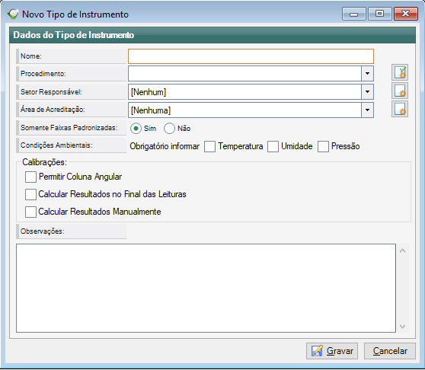Image resolution: width=425 pixels, height=370 pixels.
Task: Minimize the Novo Tipo de Instrumento window
Action: pos(354,14)
